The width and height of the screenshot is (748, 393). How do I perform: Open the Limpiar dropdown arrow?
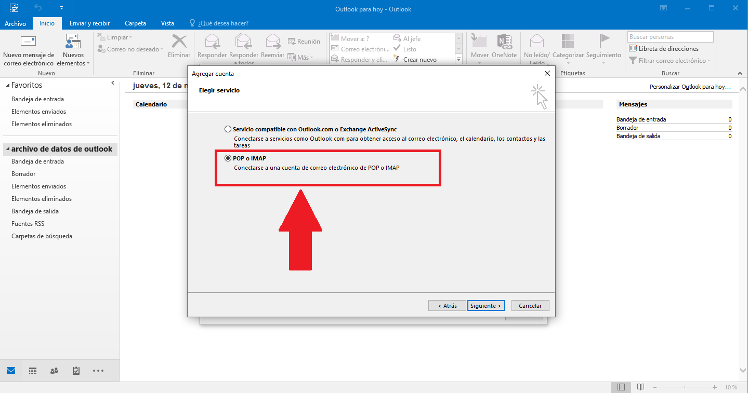pyautogui.click(x=131, y=37)
